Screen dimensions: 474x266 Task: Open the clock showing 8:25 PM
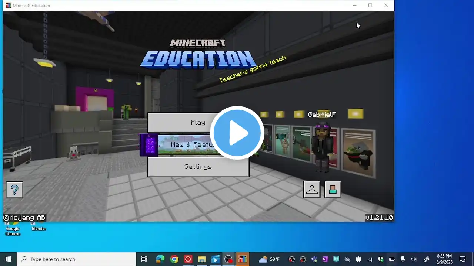pyautogui.click(x=444, y=259)
